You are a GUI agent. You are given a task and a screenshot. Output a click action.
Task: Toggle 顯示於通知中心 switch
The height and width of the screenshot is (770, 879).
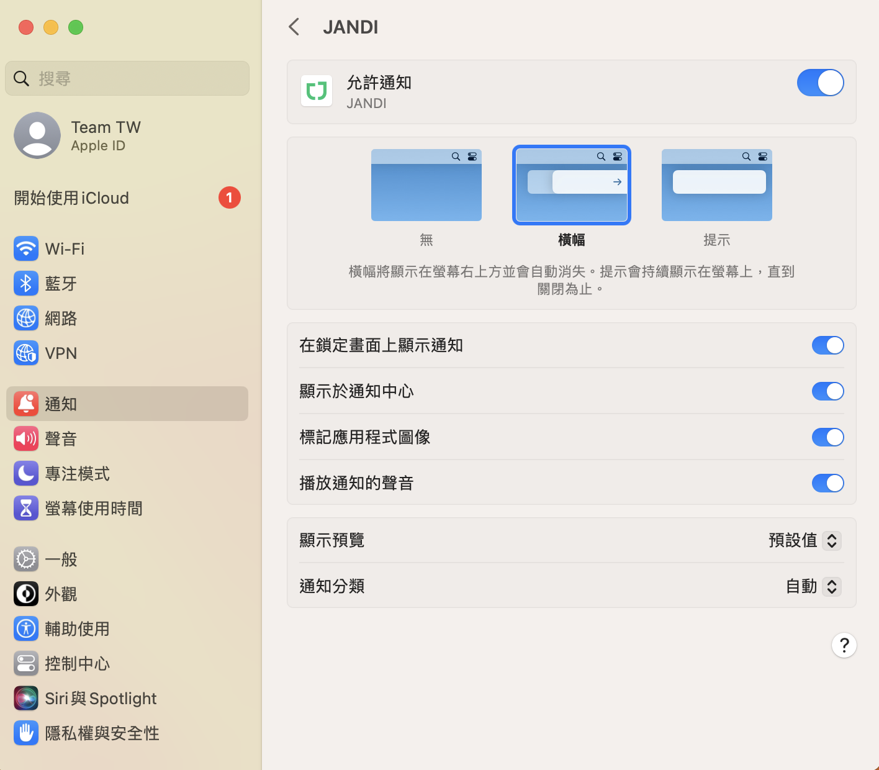(x=828, y=391)
